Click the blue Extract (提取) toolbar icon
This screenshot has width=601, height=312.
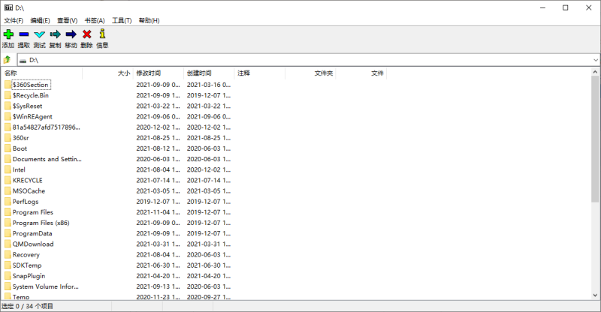tap(24, 34)
